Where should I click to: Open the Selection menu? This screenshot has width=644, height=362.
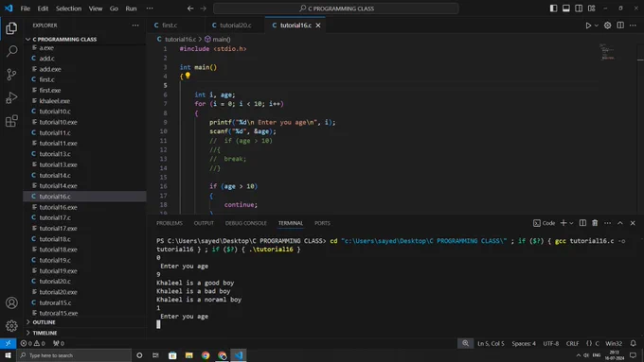(68, 9)
